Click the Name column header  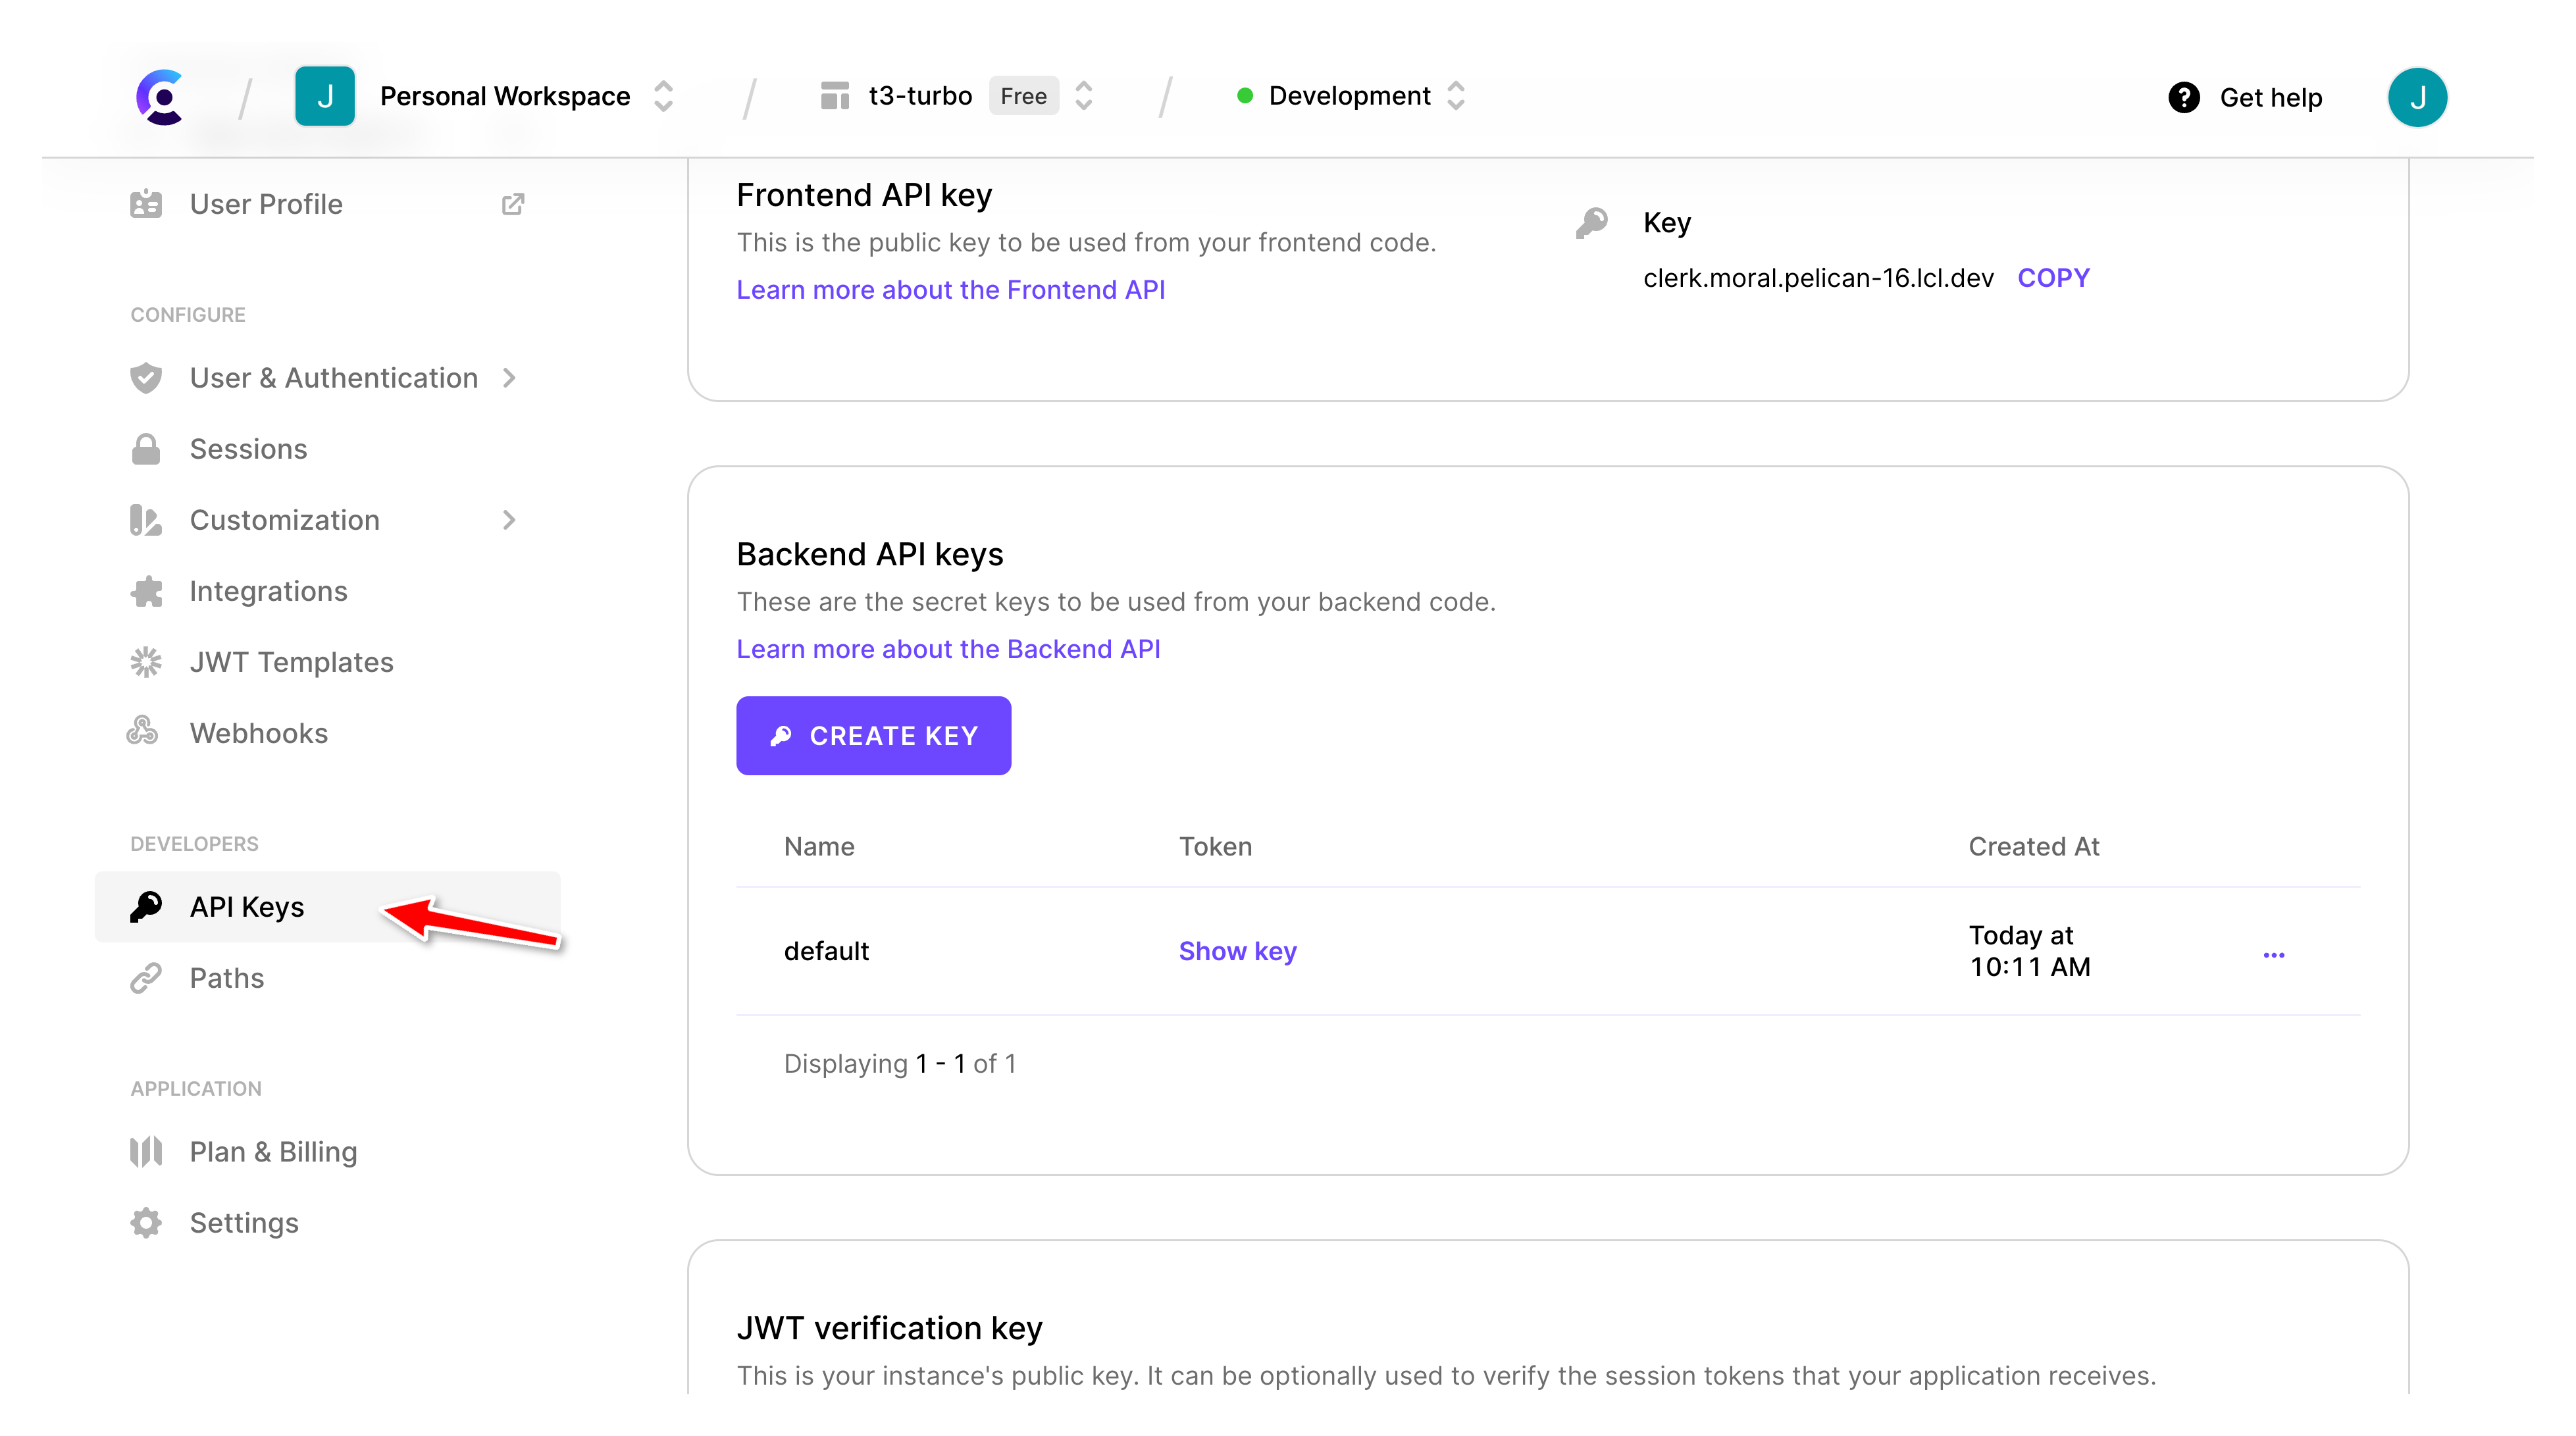point(819,847)
